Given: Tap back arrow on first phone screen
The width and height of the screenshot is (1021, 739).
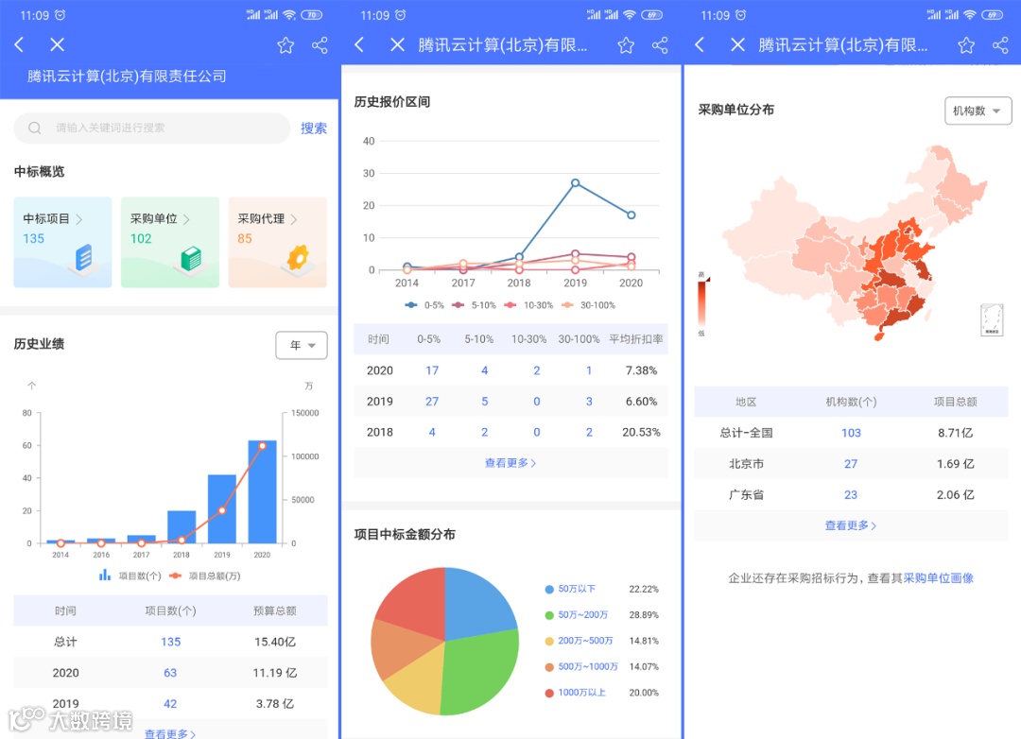Looking at the screenshot, I should pos(20,44).
